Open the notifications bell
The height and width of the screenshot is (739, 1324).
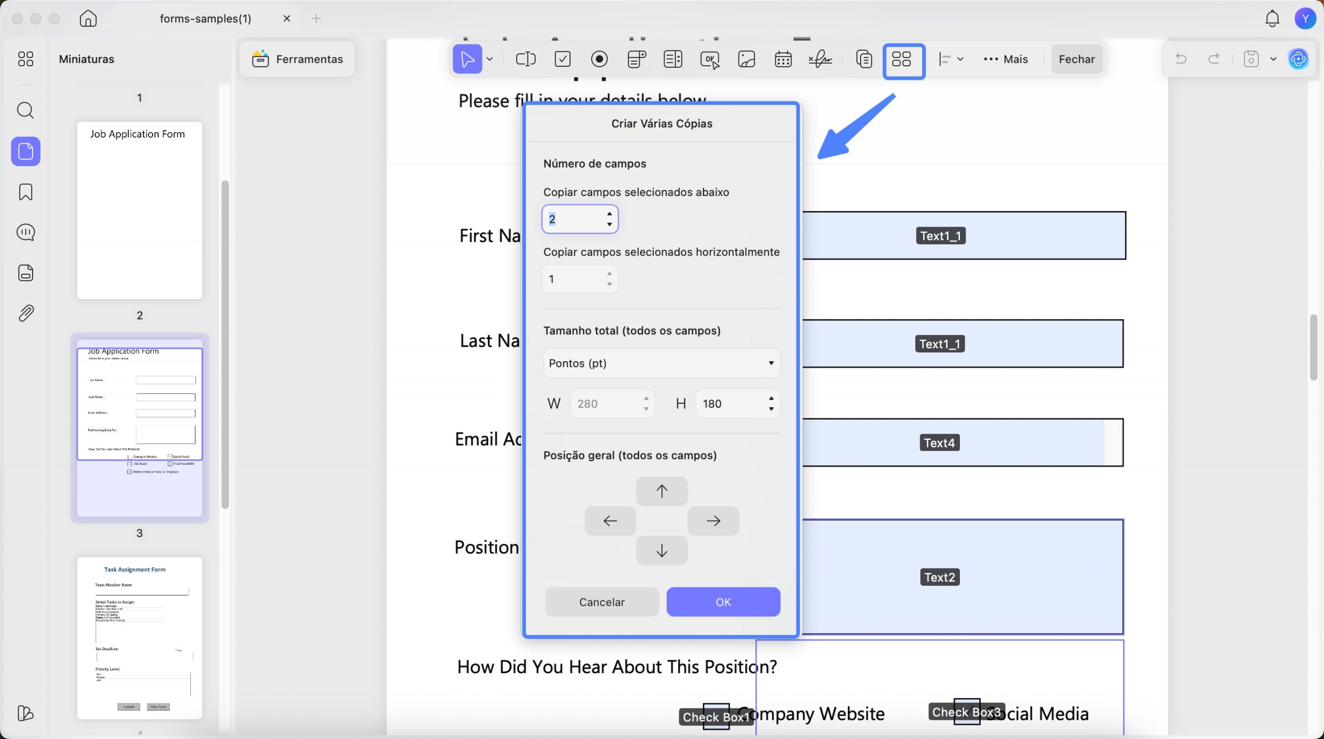coord(1272,19)
